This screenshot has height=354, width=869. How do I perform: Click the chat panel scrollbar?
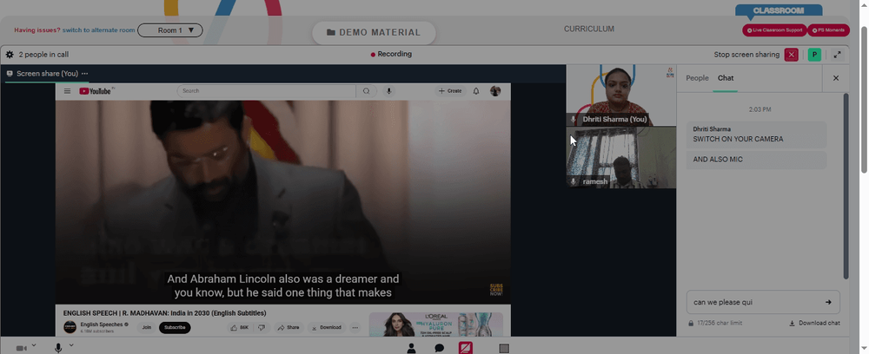(846, 186)
